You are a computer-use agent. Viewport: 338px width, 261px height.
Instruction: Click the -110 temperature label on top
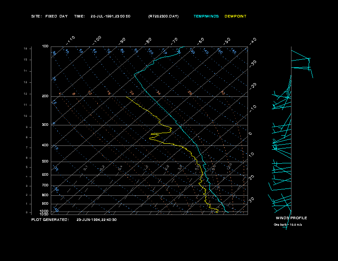click(x=70, y=40)
